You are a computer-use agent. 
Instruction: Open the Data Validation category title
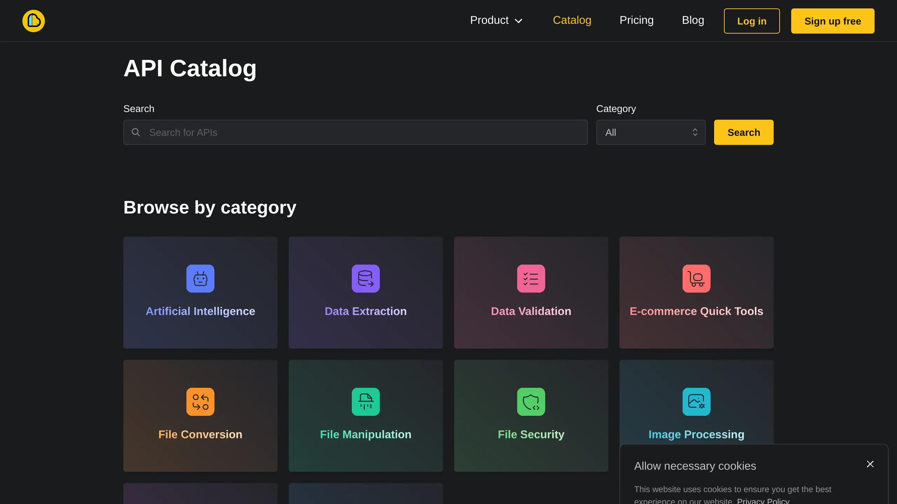(531, 311)
